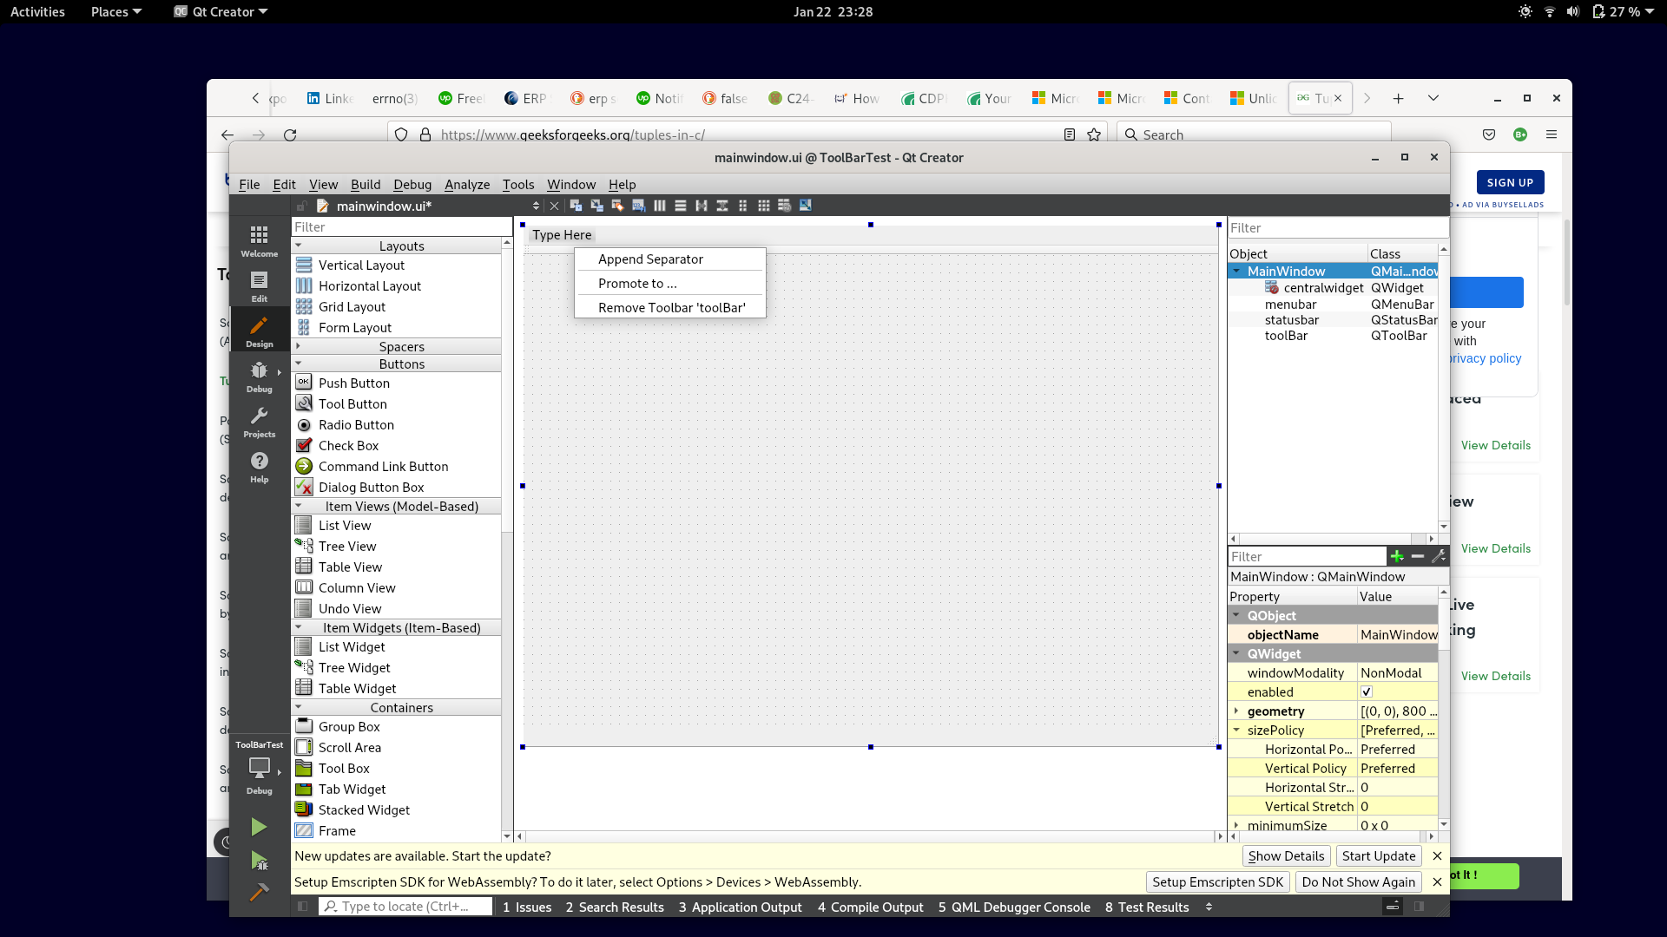Select the Push Button widget
Viewport: 1667px width, 937px height.
tap(353, 383)
